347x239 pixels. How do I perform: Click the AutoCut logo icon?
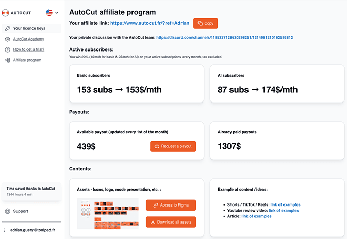[x=5, y=13]
